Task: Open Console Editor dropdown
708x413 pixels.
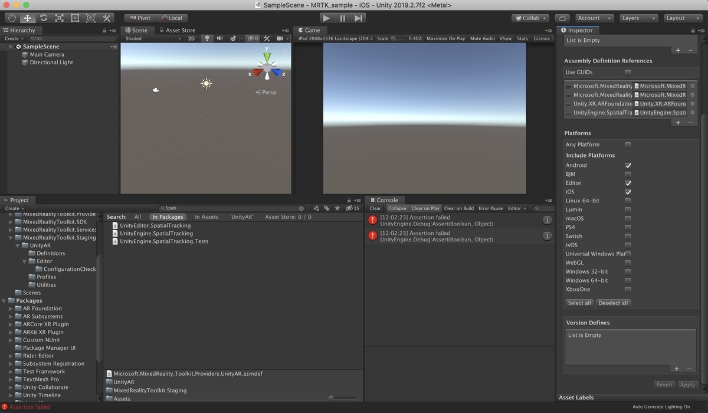Action: tap(517, 208)
